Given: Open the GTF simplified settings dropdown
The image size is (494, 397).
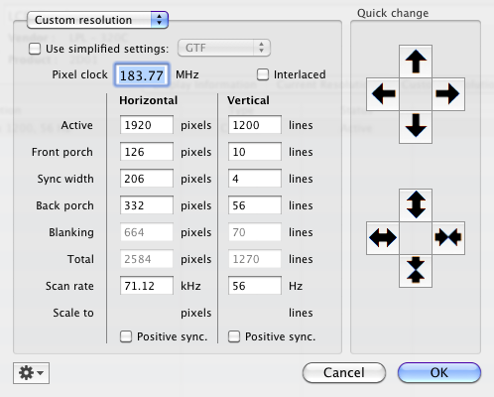Looking at the screenshot, I should 224,48.
